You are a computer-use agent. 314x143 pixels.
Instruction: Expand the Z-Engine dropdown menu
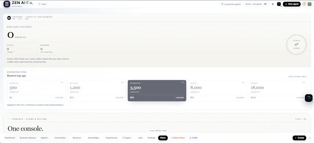(128, 138)
